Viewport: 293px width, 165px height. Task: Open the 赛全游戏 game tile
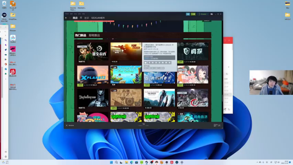tap(93, 51)
